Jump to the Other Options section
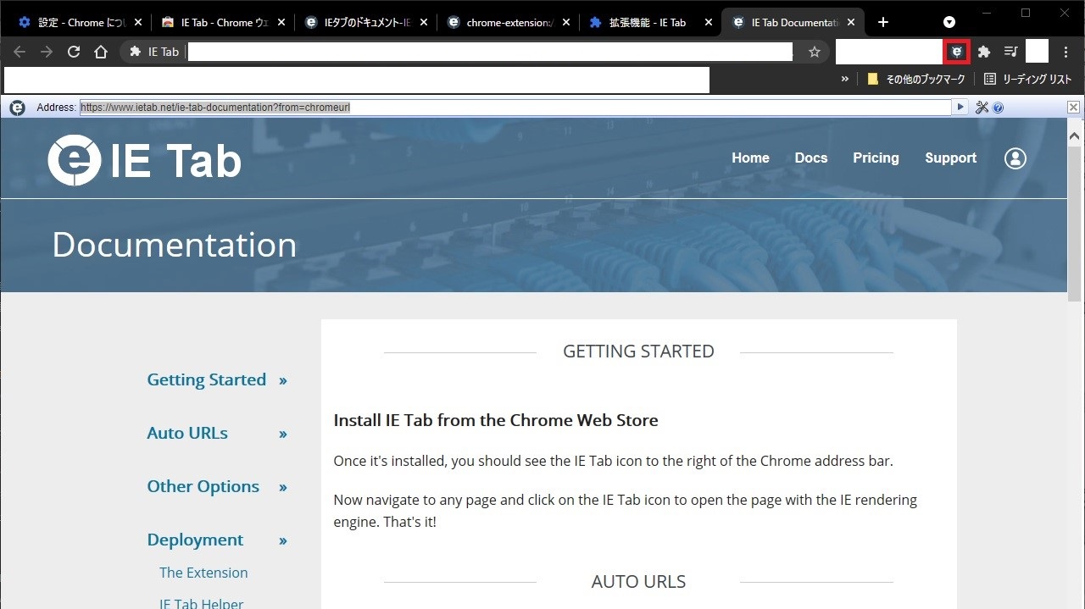Screen dimensions: 1085x609 [x=203, y=487]
